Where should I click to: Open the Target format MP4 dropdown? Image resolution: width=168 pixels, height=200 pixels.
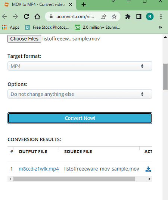tap(80, 66)
